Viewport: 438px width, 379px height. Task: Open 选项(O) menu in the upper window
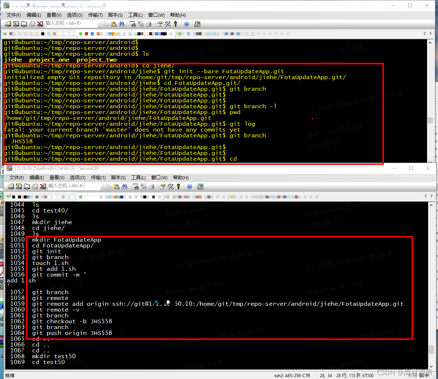click(75, 15)
